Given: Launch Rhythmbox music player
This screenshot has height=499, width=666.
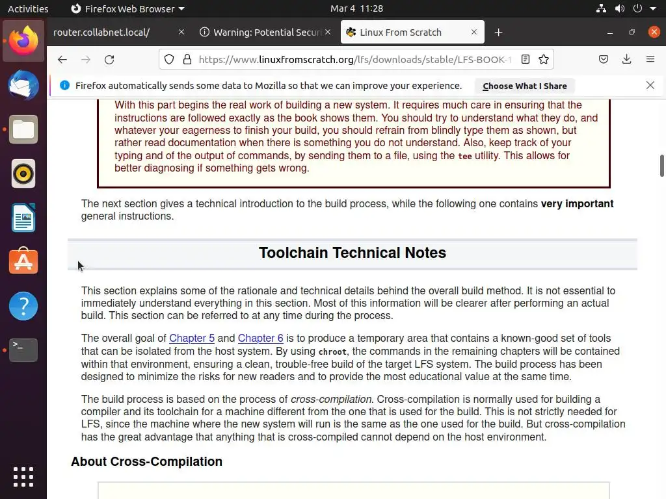Looking at the screenshot, I should [23, 173].
